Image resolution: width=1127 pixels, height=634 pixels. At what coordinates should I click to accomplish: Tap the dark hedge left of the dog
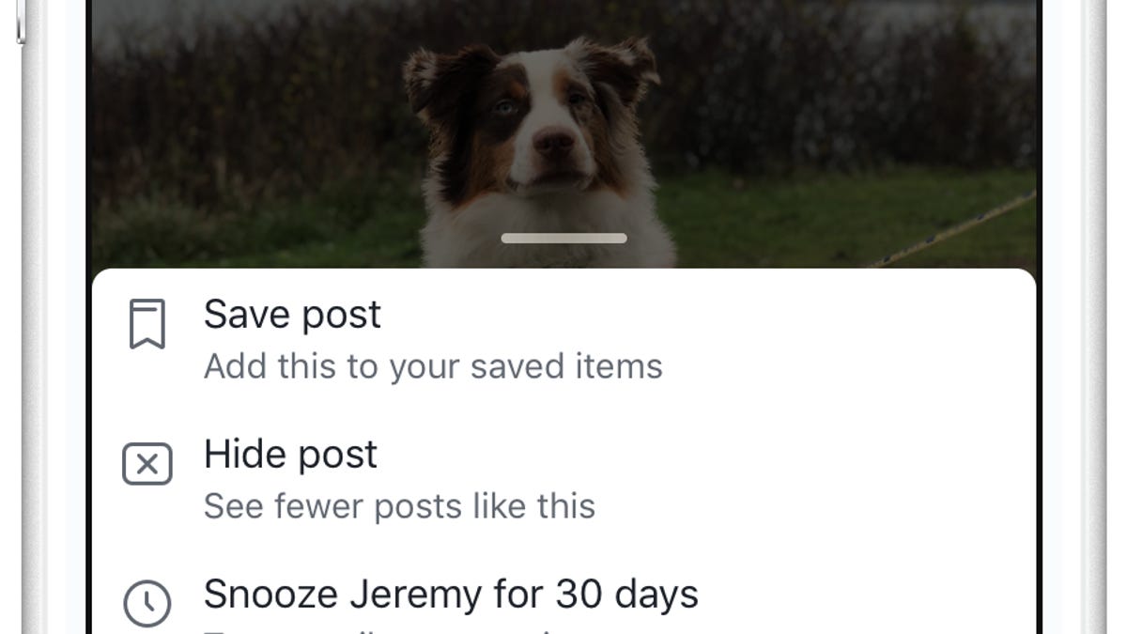[x=254, y=122]
